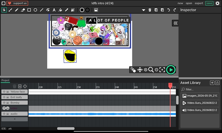Switch to the Project timeline tab

click(x=5, y=80)
